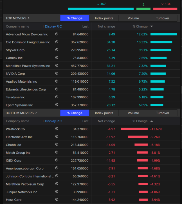Click clock icon next to Stryker Corp
This screenshot has height=204, width=182.
coord(57,50)
